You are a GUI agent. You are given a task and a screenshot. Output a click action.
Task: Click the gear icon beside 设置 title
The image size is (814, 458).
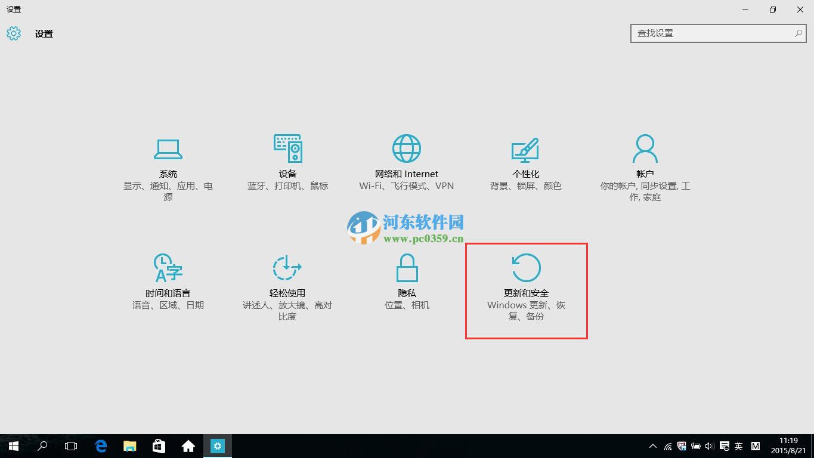[x=13, y=33]
